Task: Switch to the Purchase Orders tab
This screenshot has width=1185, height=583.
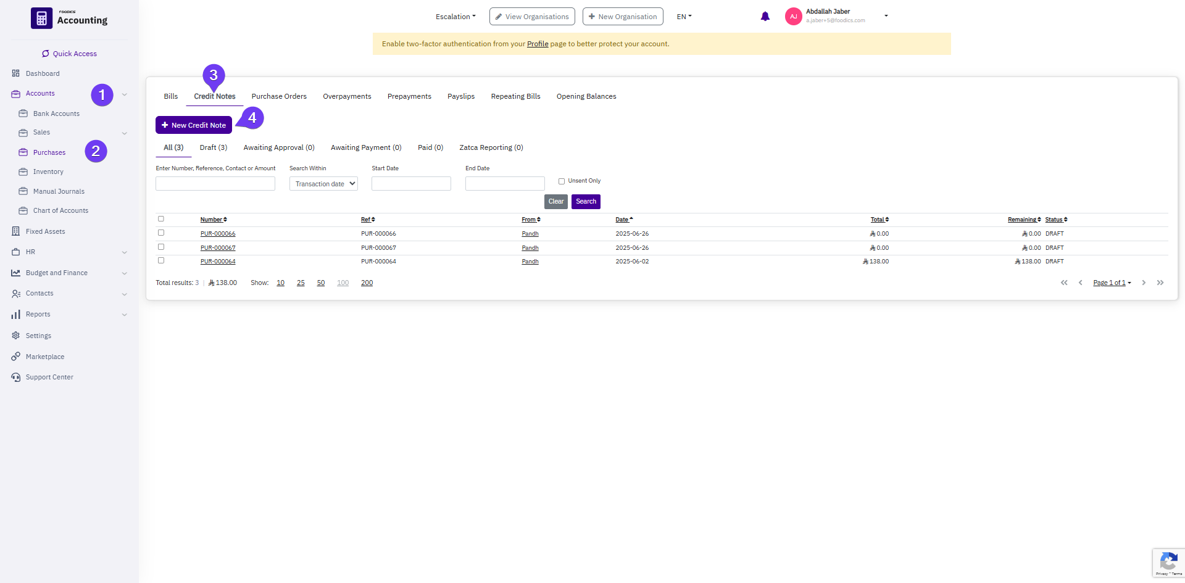Action: tap(279, 96)
